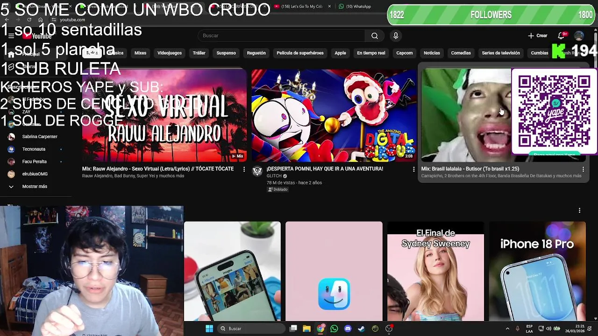The height and width of the screenshot is (336, 598).
Task: Click the Crear button
Action: 538,35
